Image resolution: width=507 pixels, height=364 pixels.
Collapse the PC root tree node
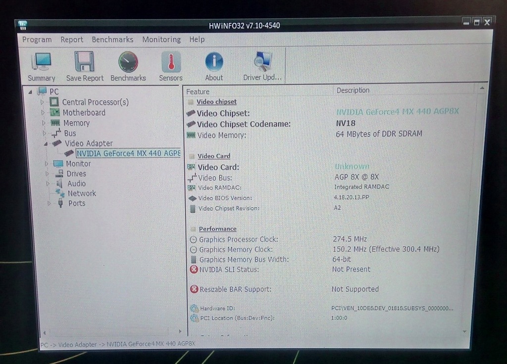(30, 92)
